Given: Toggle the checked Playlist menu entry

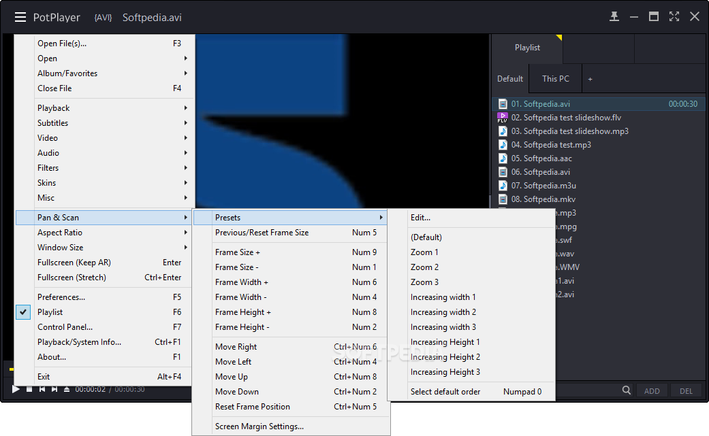Looking at the screenshot, I should (105, 312).
